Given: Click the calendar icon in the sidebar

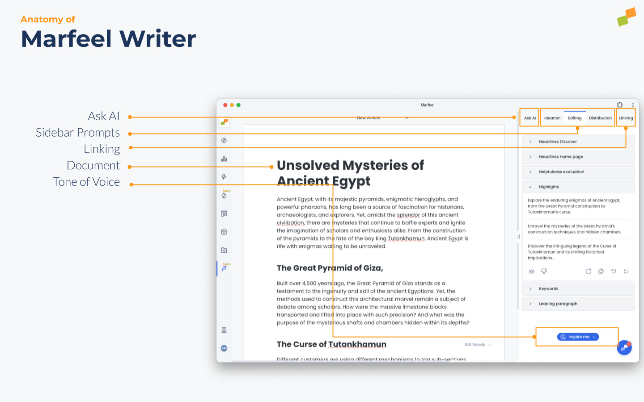Looking at the screenshot, I should point(224,232).
